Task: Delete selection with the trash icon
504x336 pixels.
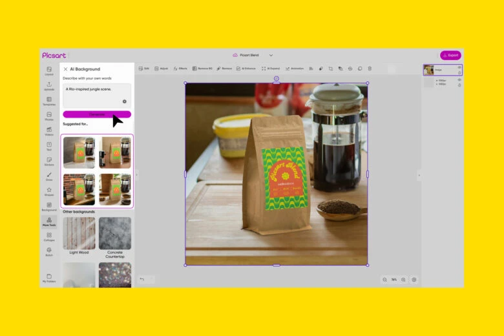Action: 370,68
